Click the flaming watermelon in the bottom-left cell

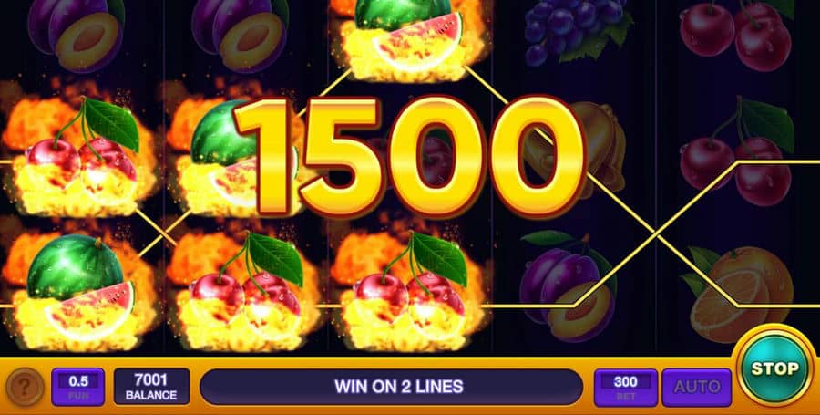tap(80, 291)
